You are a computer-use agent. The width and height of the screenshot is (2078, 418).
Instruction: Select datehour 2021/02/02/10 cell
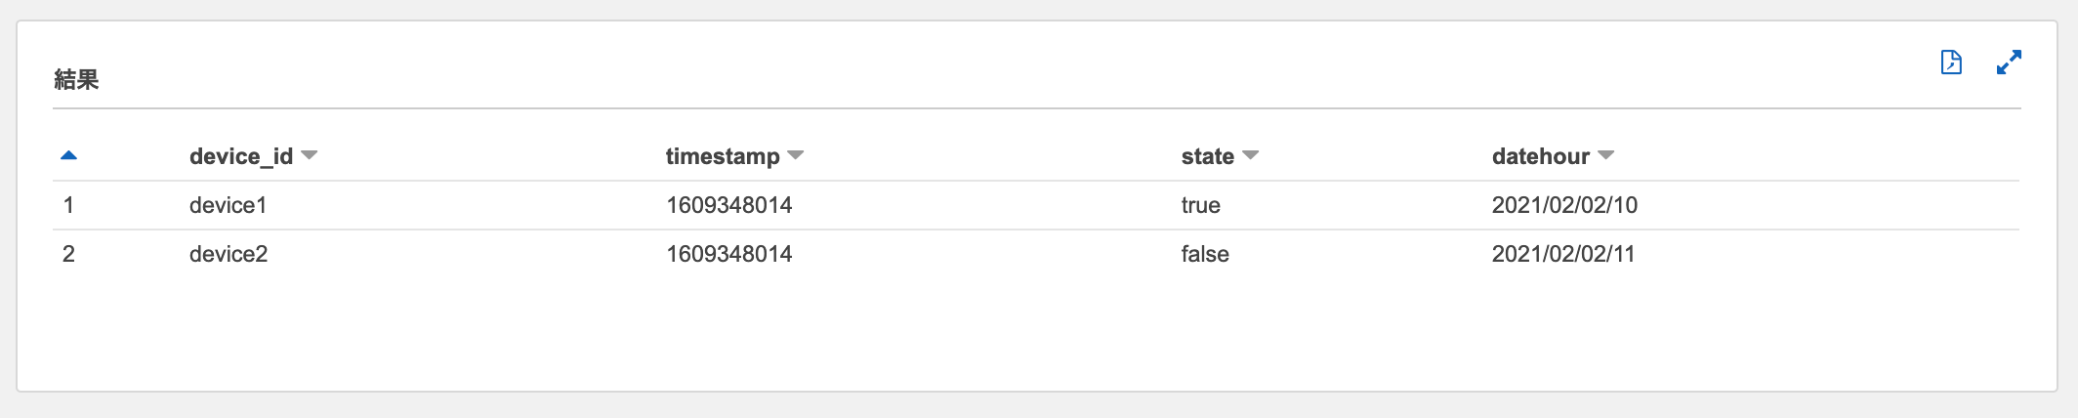tap(1564, 205)
